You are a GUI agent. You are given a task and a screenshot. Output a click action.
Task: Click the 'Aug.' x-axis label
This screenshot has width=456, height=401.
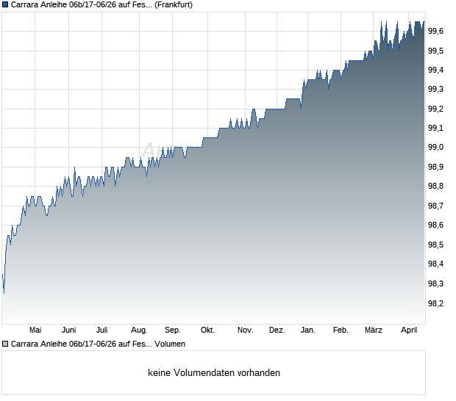tap(139, 330)
